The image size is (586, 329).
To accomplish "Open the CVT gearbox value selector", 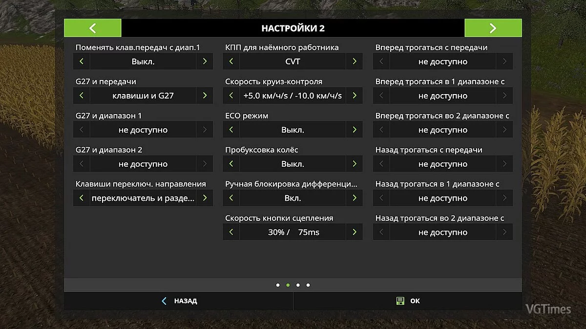I will coord(293,61).
